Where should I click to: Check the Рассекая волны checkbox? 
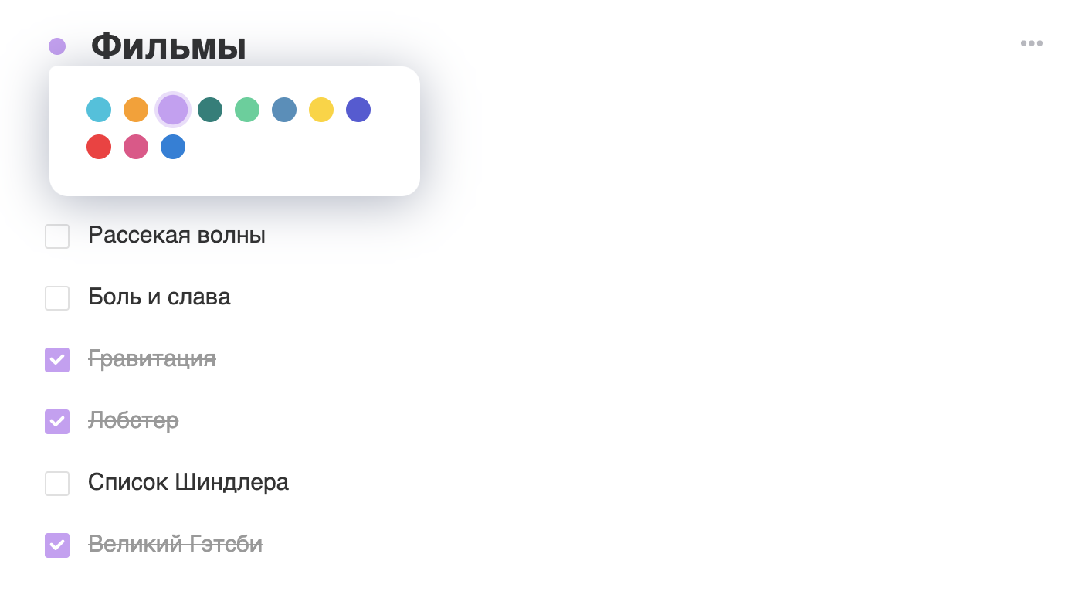pos(57,236)
